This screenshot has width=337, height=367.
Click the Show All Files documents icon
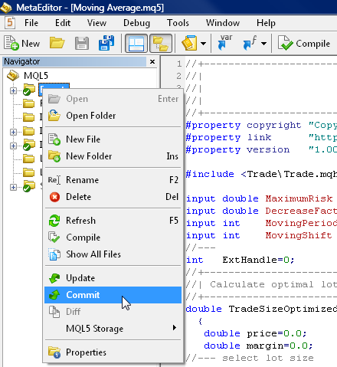coord(54,254)
